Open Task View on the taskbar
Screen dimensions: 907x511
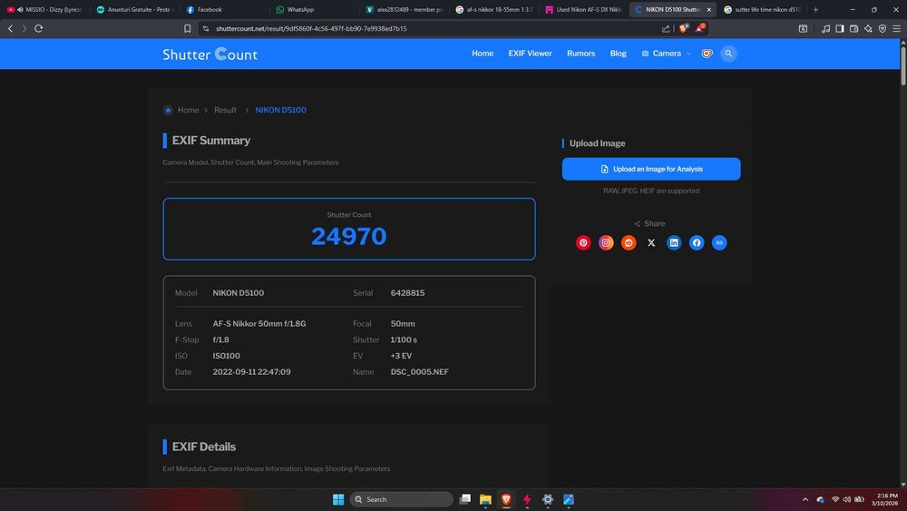[464, 499]
